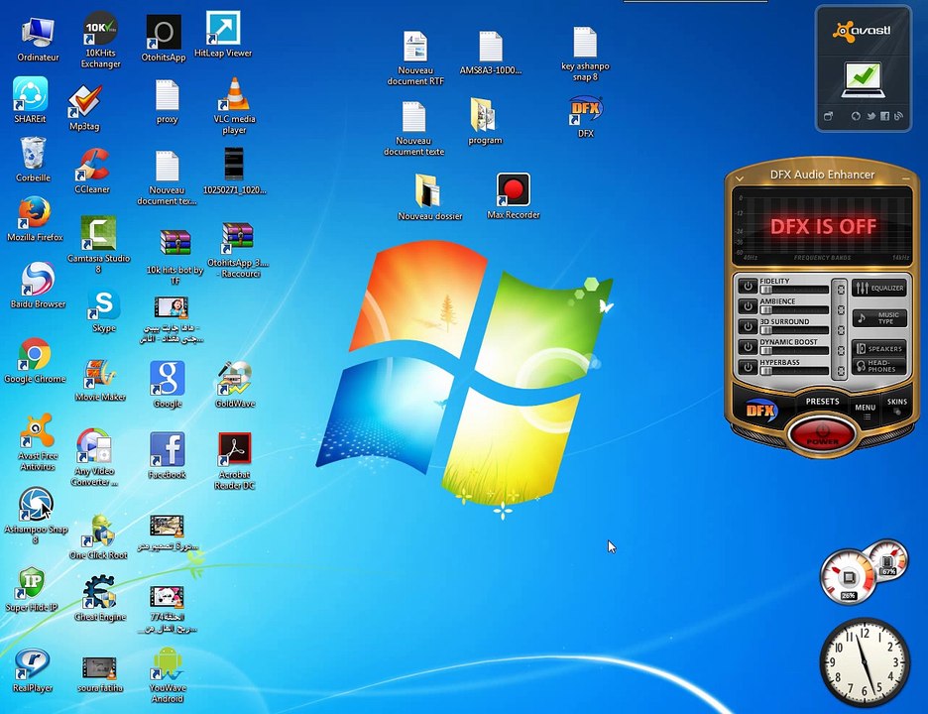Open the DFX Presets dropdown
928x714 pixels.
(822, 403)
